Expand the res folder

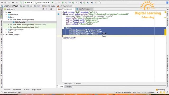click(6, 32)
